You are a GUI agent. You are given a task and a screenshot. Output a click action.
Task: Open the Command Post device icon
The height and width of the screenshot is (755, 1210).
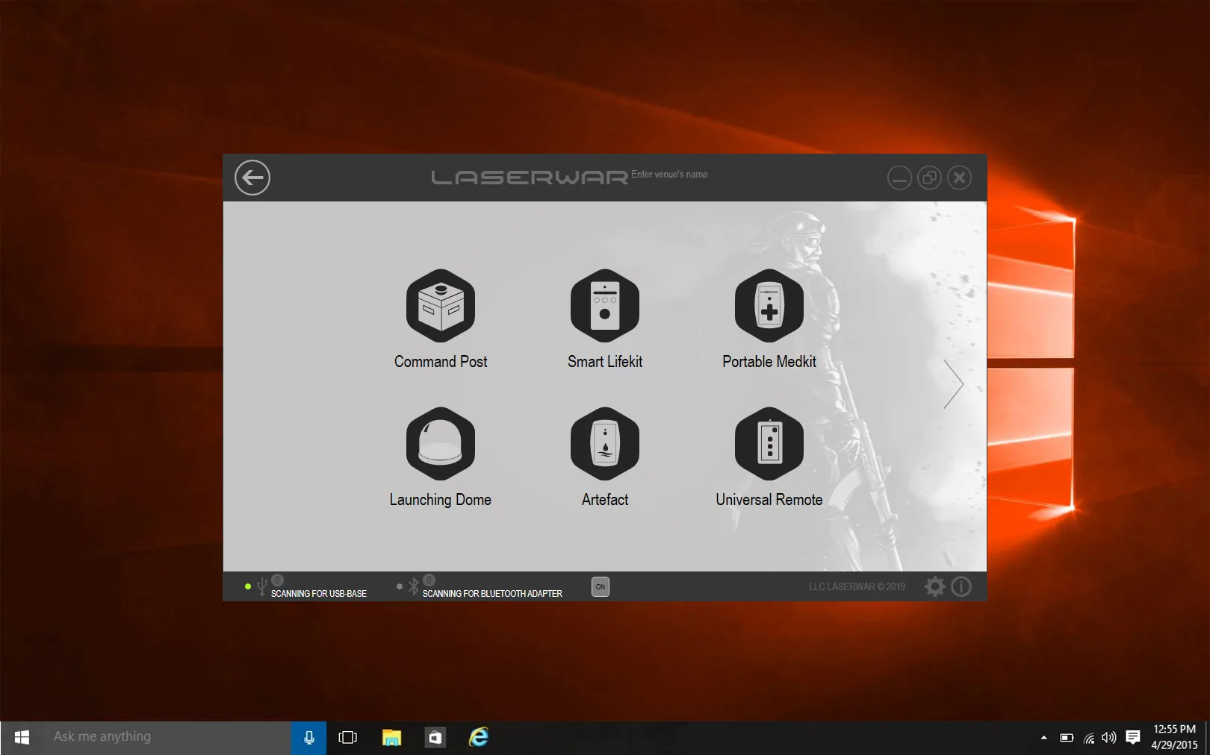click(x=441, y=306)
